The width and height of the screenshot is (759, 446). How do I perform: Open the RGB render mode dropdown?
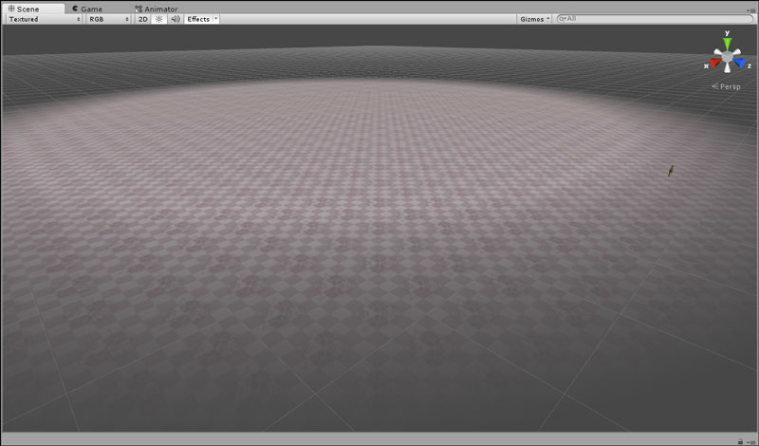coord(108,19)
